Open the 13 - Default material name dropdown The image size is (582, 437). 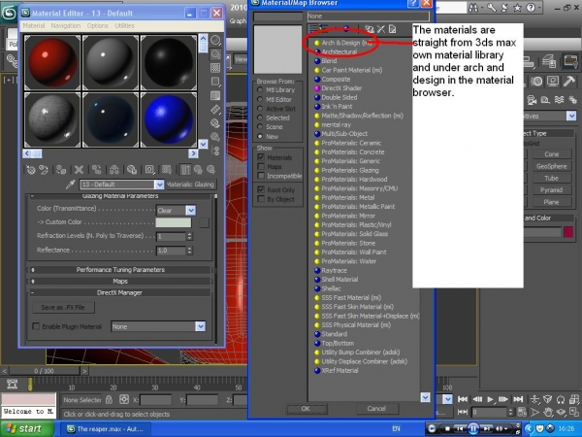point(159,185)
